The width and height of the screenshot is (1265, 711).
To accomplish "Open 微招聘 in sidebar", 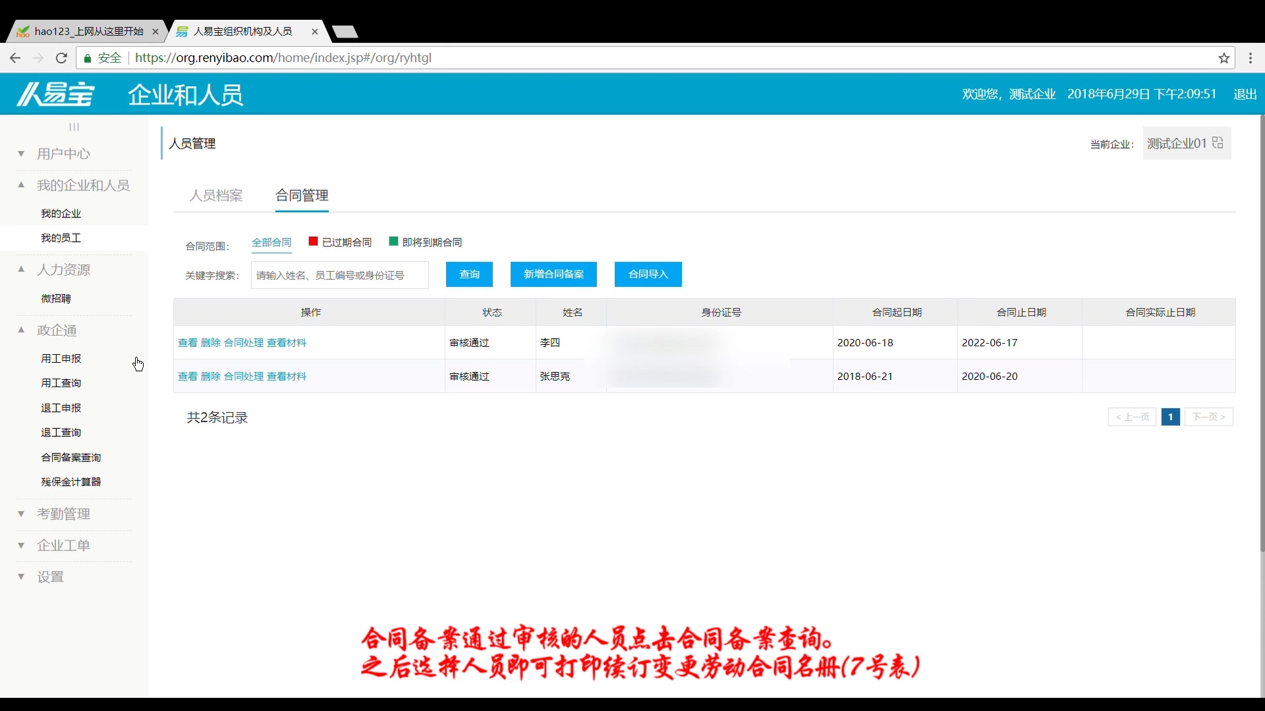I will point(56,298).
